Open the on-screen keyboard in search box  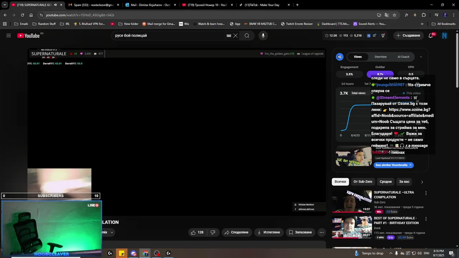pos(229,35)
